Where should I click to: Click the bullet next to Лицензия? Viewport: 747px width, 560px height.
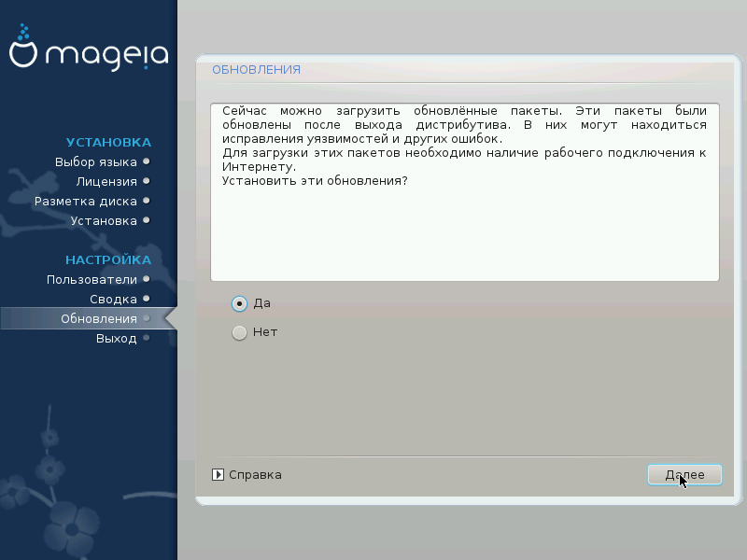(147, 181)
